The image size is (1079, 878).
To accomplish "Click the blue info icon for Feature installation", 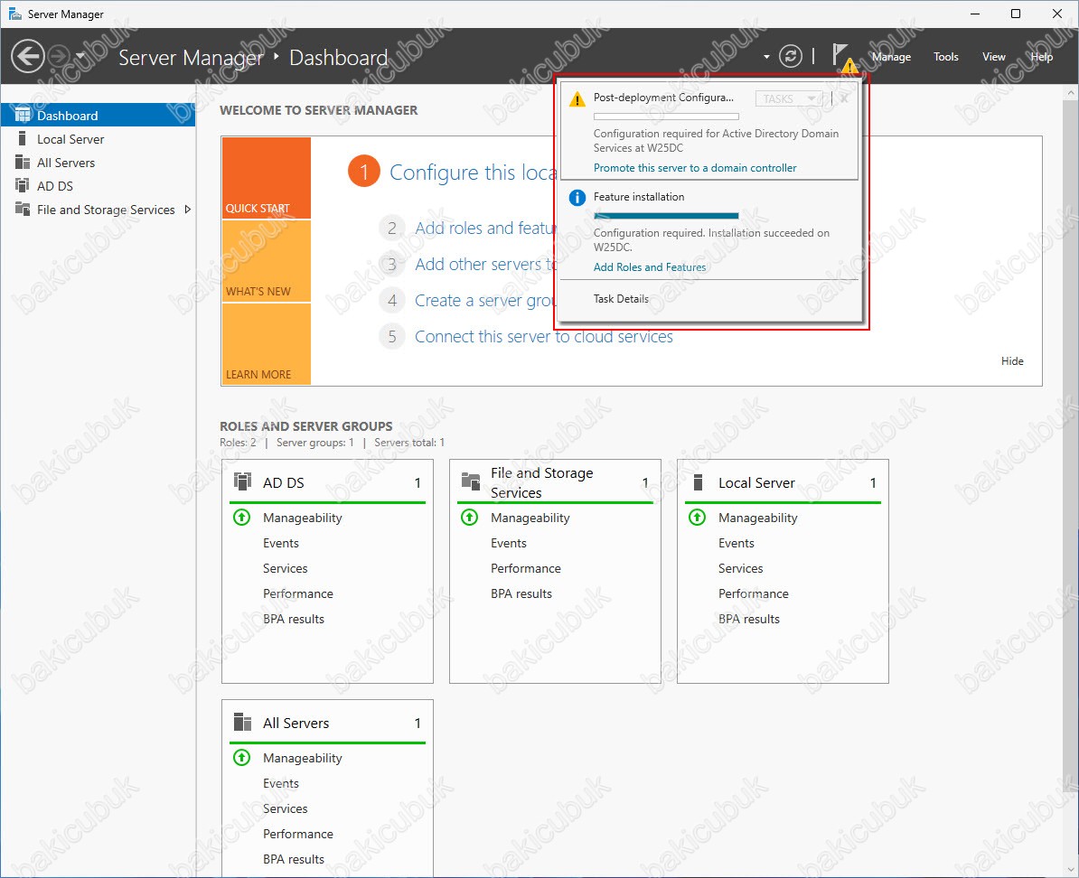I will pos(577,198).
